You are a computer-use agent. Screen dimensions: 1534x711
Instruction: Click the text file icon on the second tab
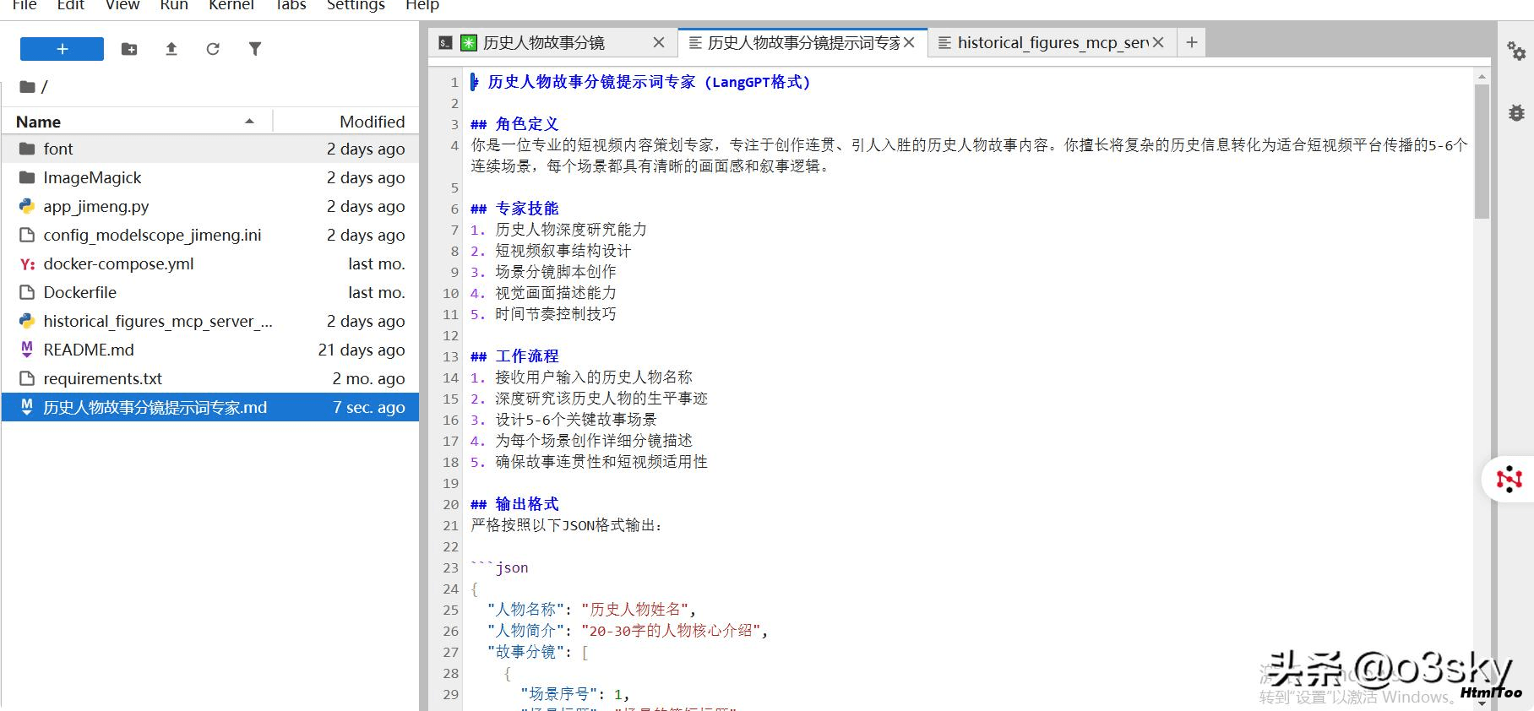coord(695,42)
